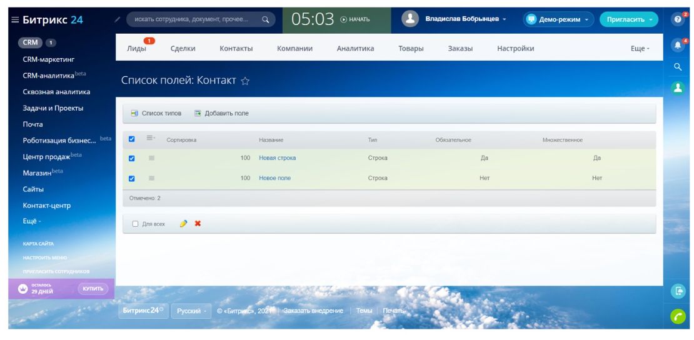694x340 pixels.
Task: Uncheck the checkbox for Новое поле row
Action: tap(132, 179)
